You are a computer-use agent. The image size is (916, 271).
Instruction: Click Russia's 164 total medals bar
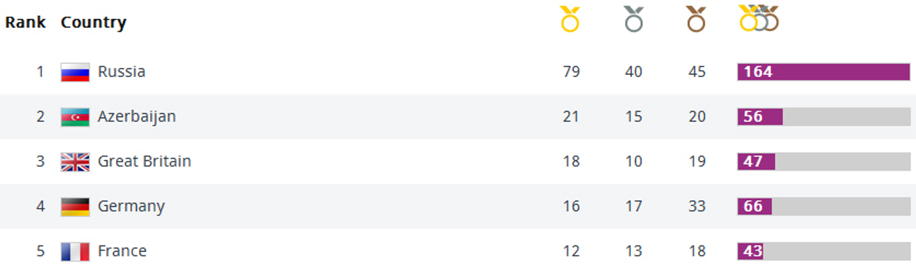824,72
